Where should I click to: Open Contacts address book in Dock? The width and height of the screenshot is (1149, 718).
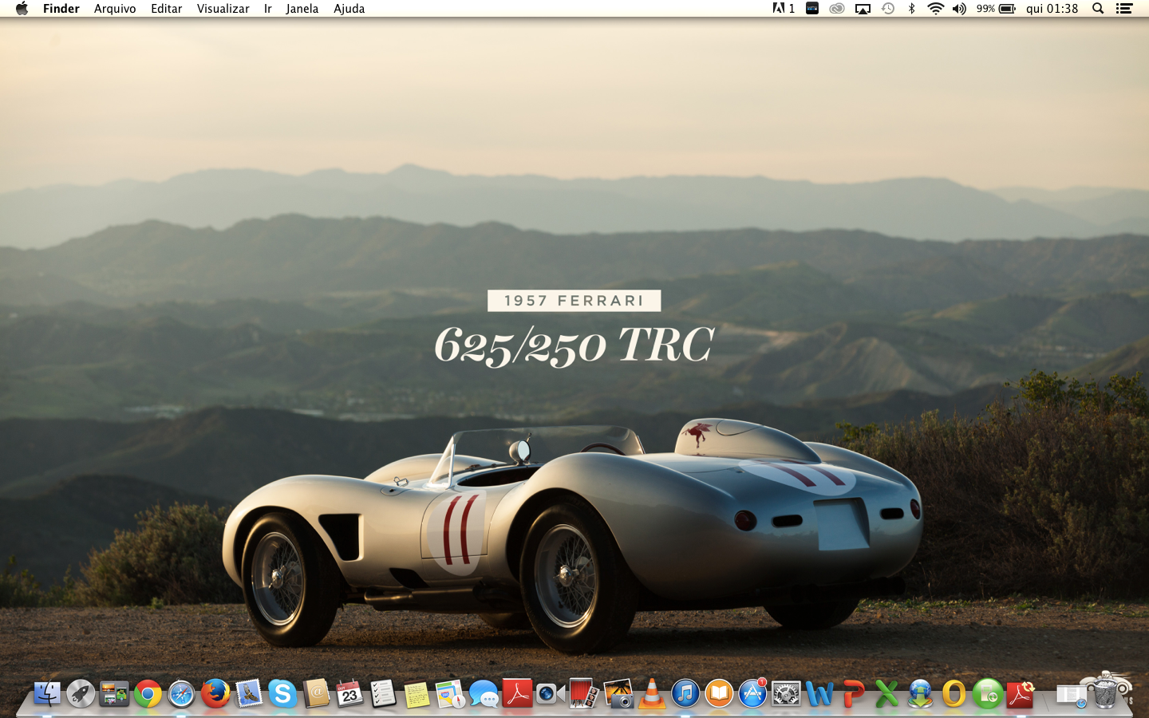click(x=316, y=693)
